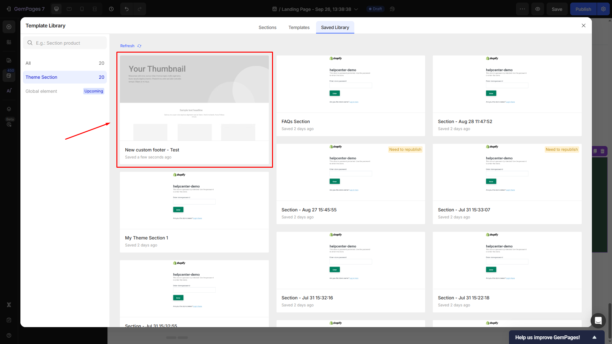Switch to mobile device view
The width and height of the screenshot is (612, 344).
click(82, 9)
